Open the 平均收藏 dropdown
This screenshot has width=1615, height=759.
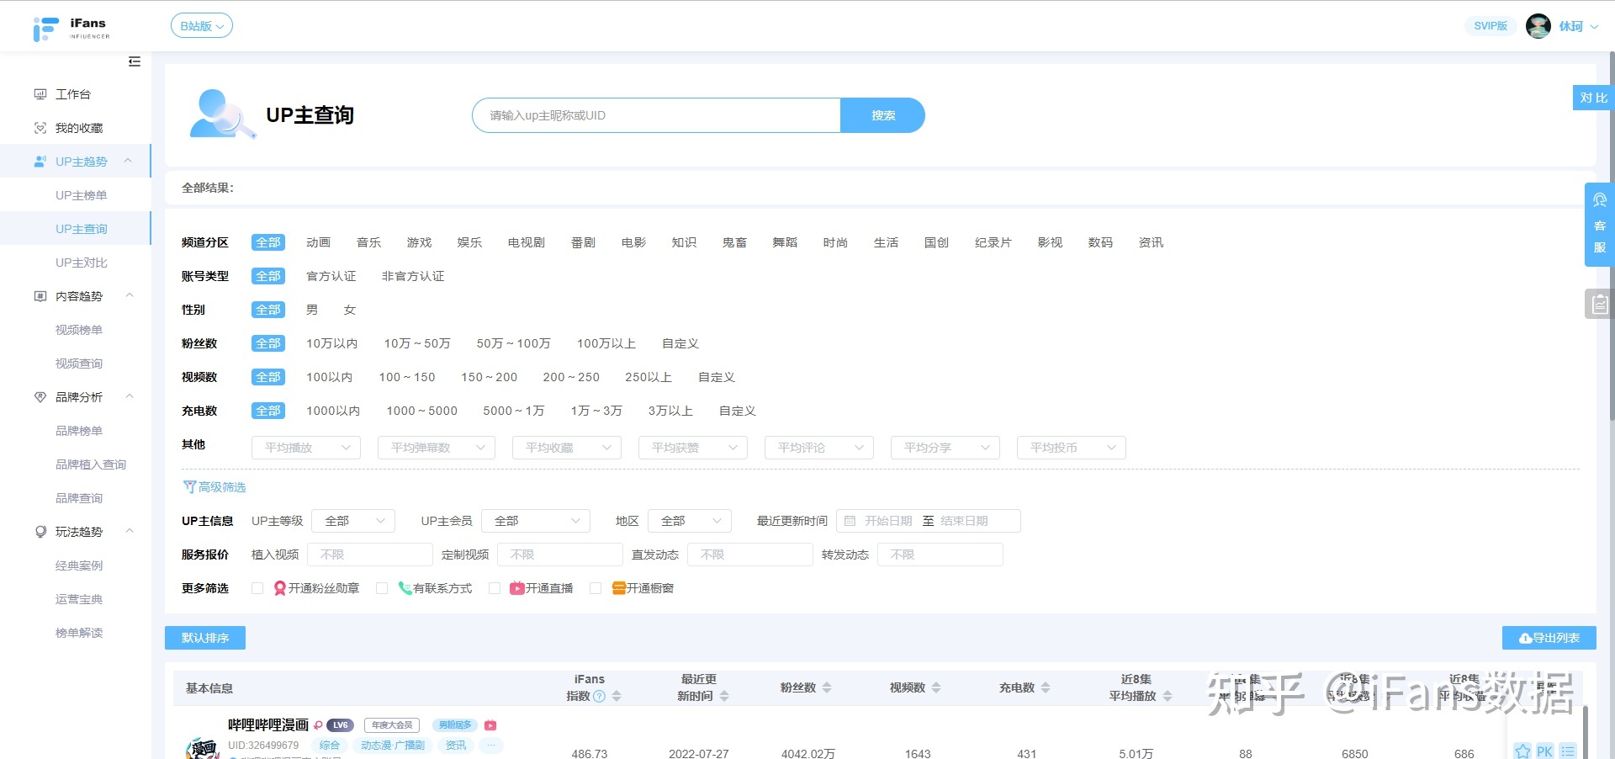[x=567, y=448]
